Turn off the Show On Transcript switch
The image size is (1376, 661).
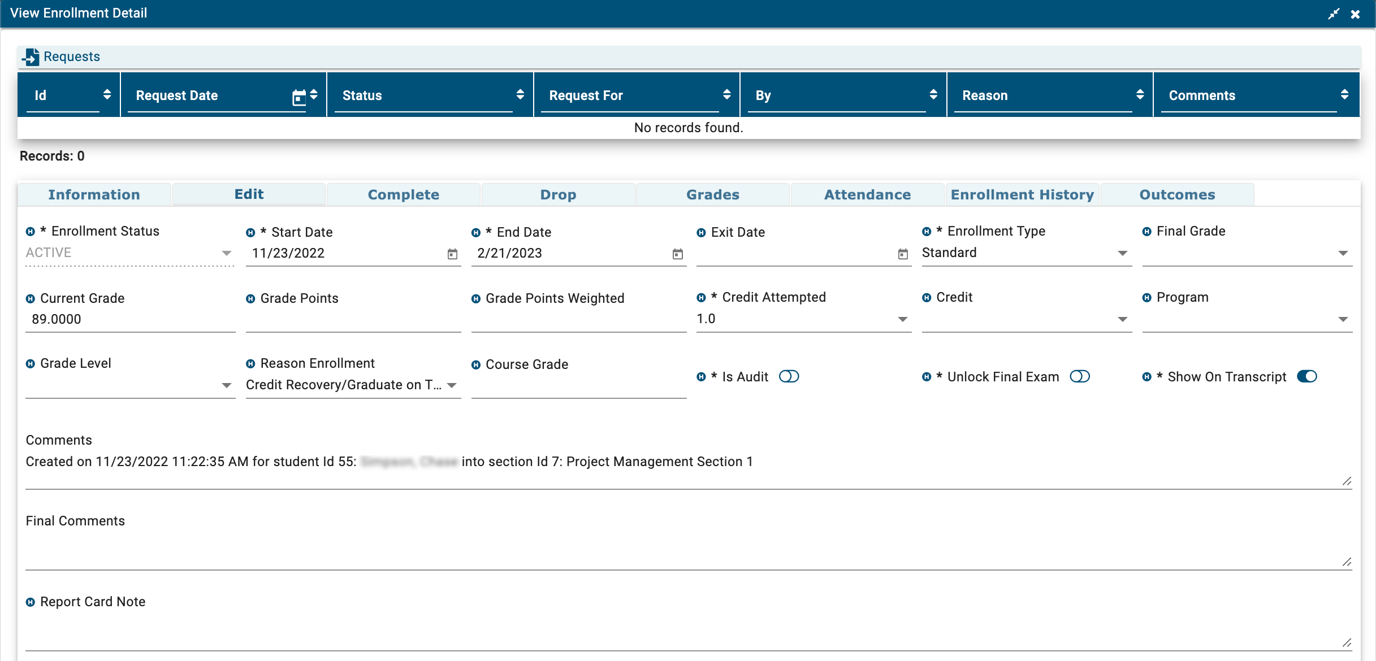coord(1306,376)
